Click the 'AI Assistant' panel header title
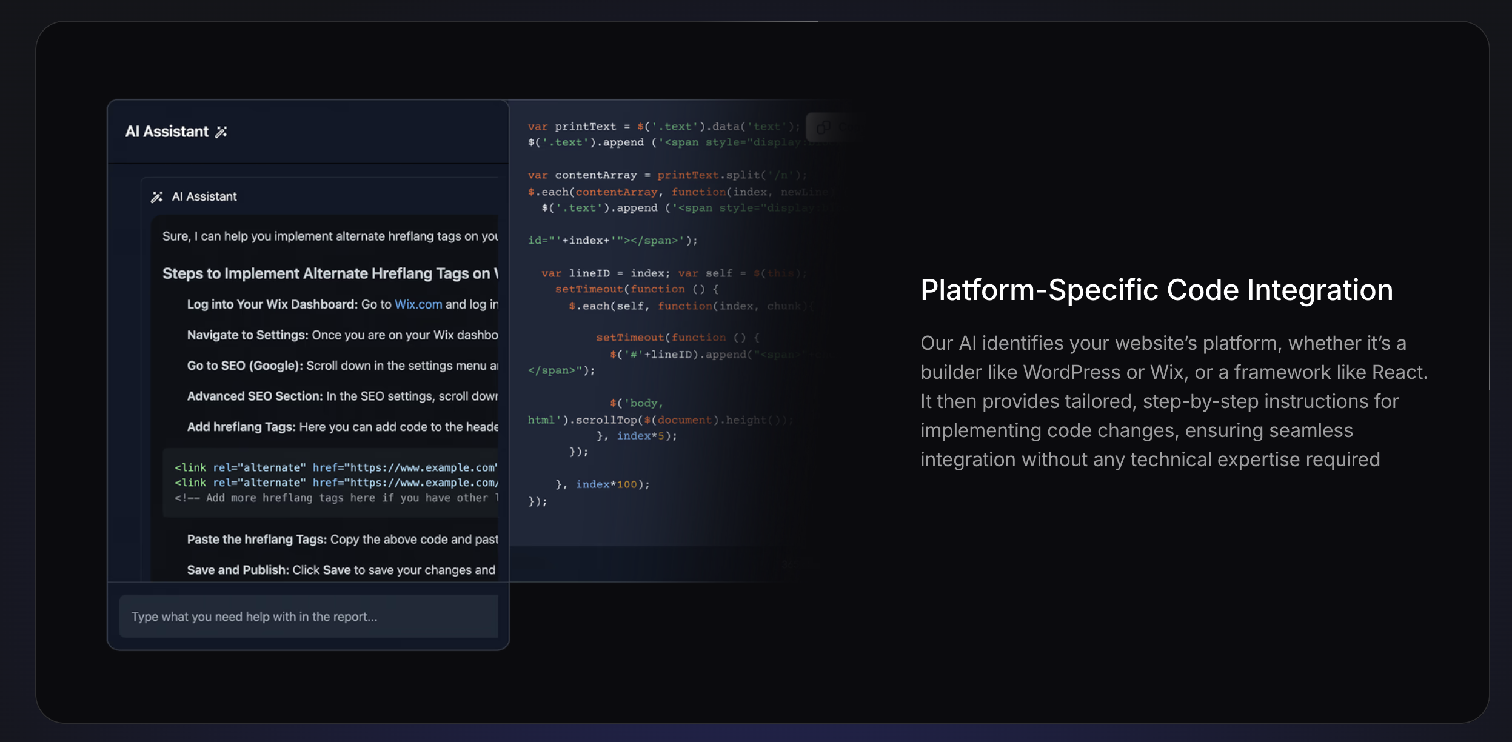The image size is (1512, 742). click(x=167, y=132)
